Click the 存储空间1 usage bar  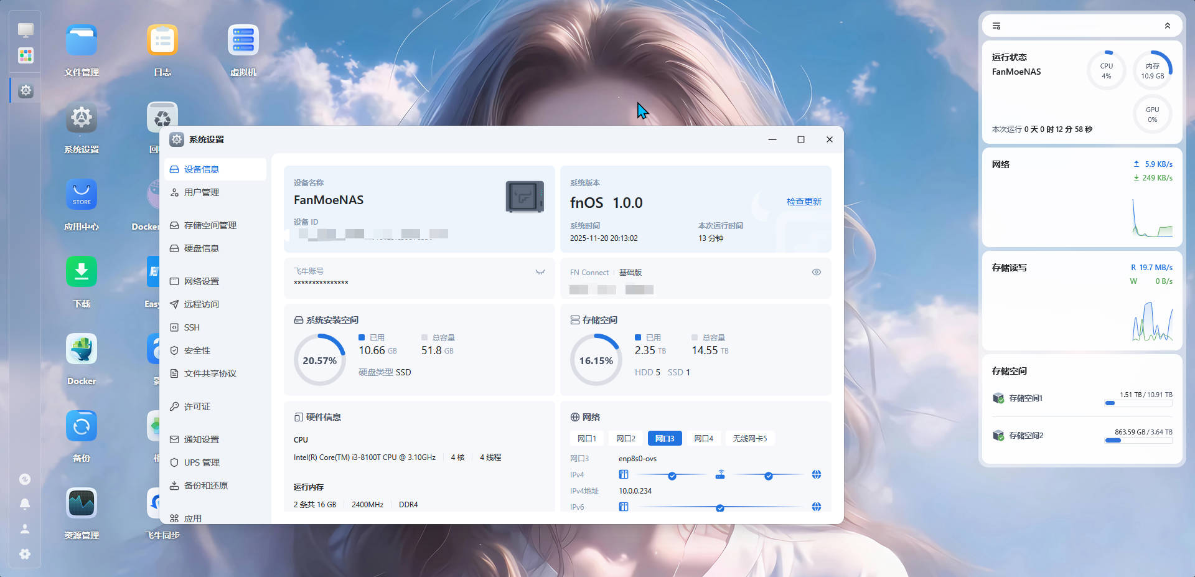point(1138,403)
